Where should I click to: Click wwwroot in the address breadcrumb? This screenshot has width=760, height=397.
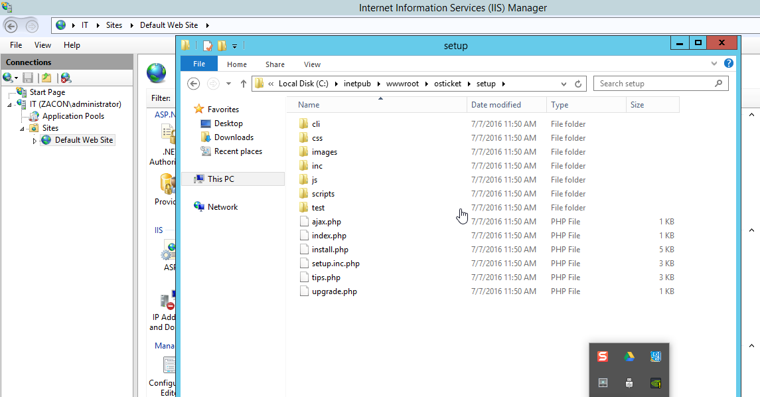point(402,84)
